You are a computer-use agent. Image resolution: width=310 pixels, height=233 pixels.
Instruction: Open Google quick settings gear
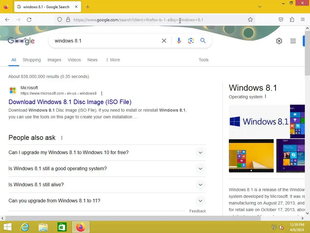coord(279,41)
